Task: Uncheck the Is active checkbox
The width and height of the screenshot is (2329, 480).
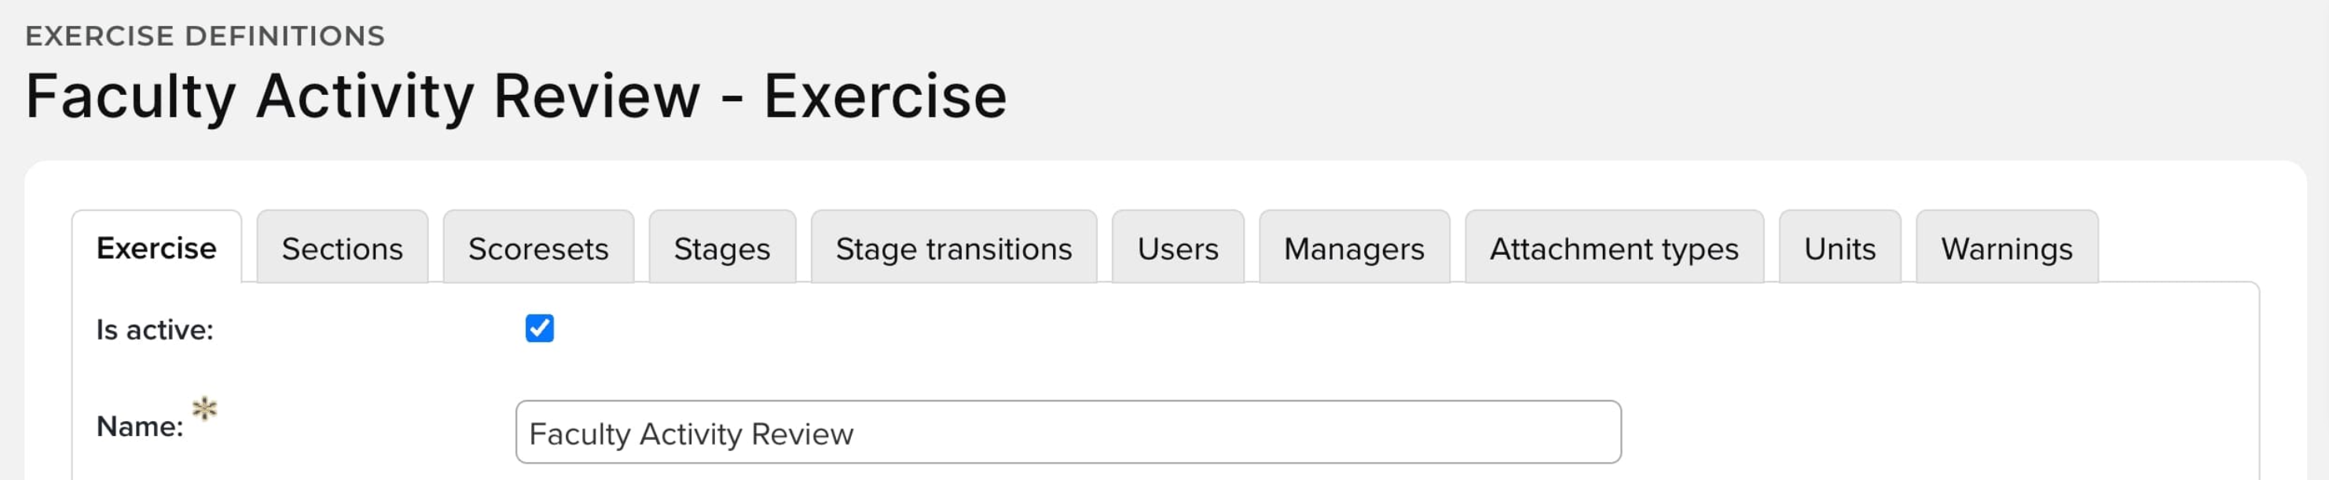Action: 540,329
